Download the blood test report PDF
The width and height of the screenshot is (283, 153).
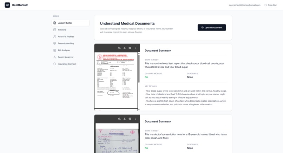point(124,48)
